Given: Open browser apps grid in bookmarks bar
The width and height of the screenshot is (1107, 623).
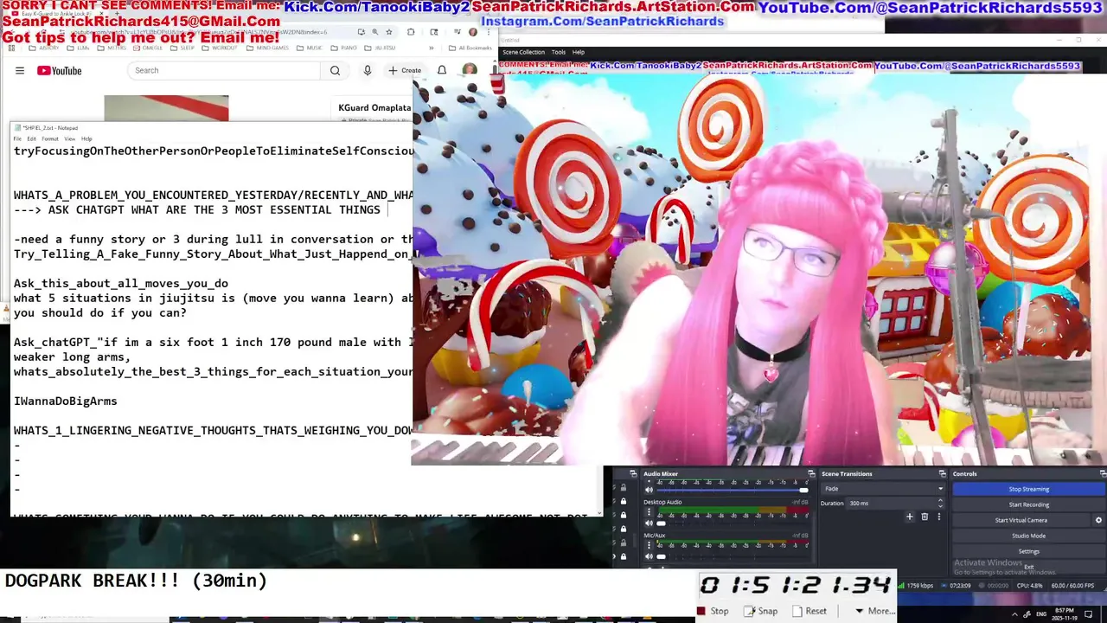Looking at the screenshot, I should 11,48.
